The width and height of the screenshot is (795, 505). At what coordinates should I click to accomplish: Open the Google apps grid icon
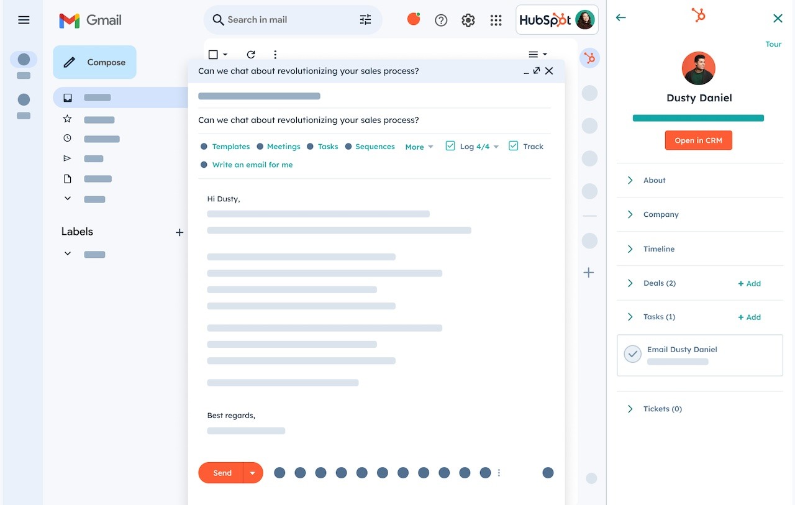[496, 20]
